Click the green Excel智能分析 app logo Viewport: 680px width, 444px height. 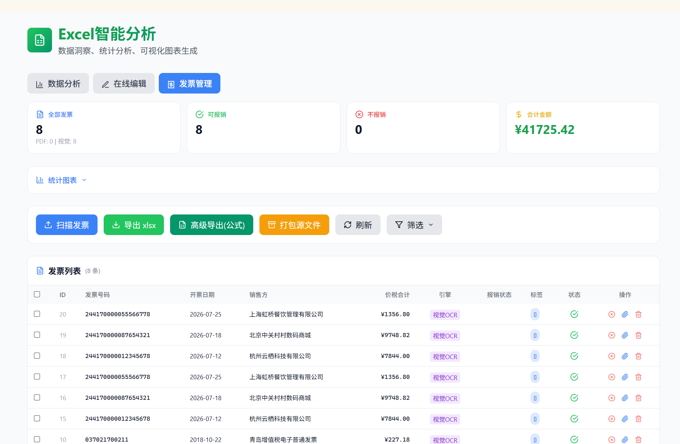tap(40, 40)
